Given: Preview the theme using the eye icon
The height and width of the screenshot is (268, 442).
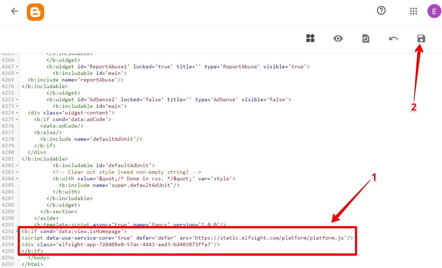Looking at the screenshot, I should pyautogui.click(x=338, y=38).
